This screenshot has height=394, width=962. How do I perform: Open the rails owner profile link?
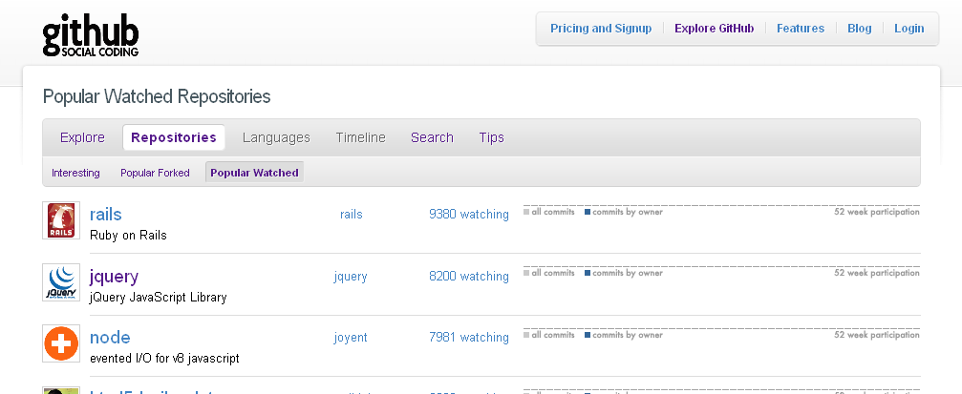(351, 215)
